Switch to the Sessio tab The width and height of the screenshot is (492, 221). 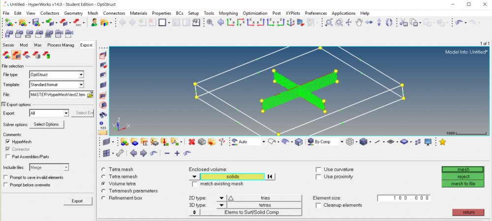click(x=8, y=45)
